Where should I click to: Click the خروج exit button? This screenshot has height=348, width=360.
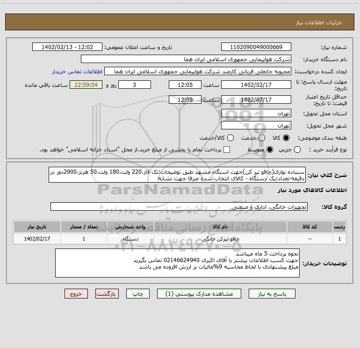[x=76, y=294]
